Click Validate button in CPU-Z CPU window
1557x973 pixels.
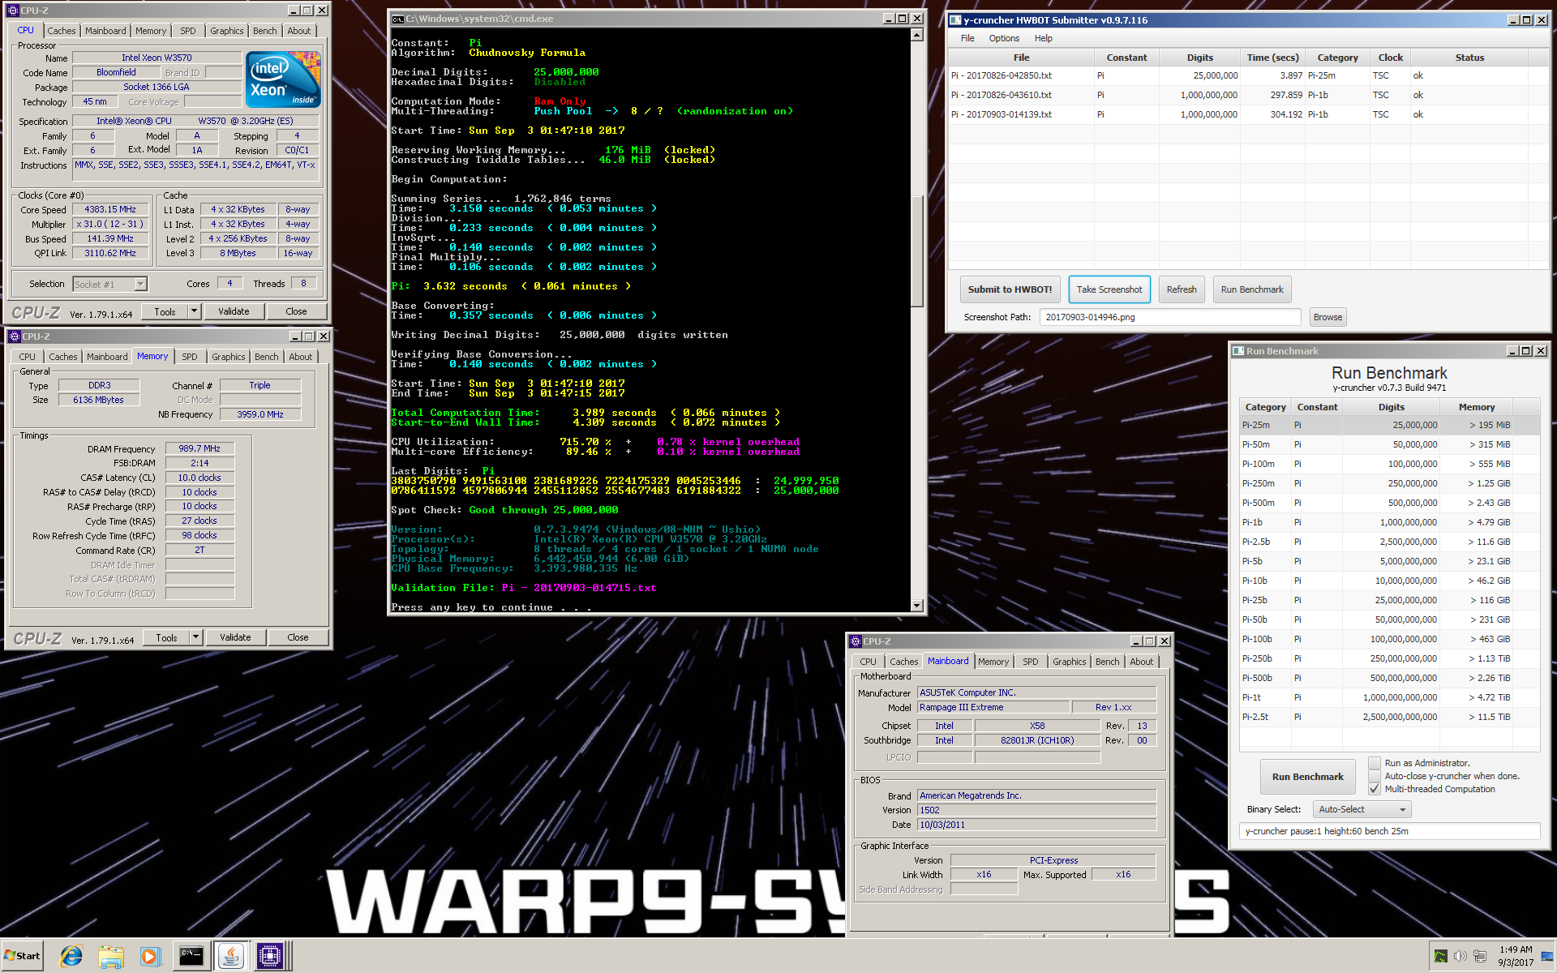click(234, 311)
